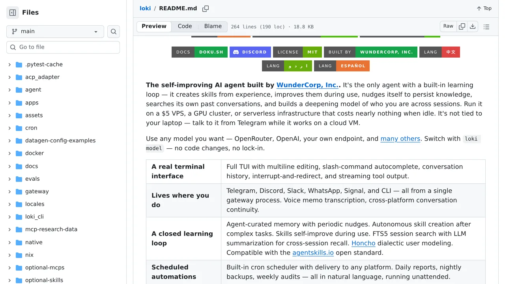Click the docker folder icon
Screen dimensions: 505x284
click(19, 153)
